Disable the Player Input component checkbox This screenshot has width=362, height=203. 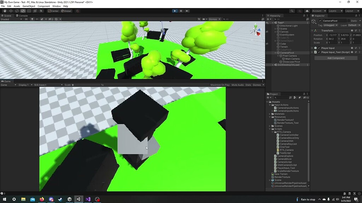[x=319, y=48]
